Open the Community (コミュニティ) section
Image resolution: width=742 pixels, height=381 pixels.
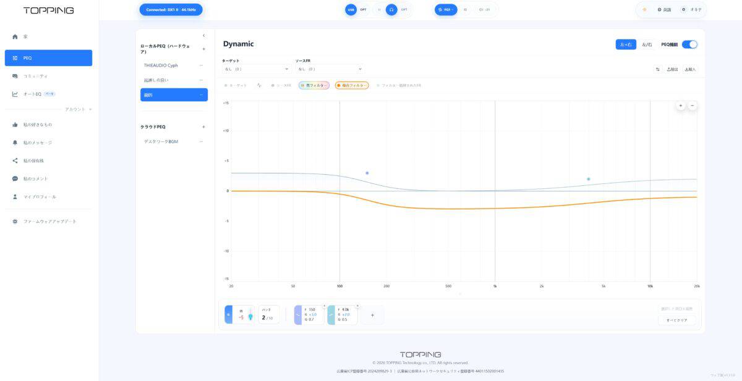point(48,76)
